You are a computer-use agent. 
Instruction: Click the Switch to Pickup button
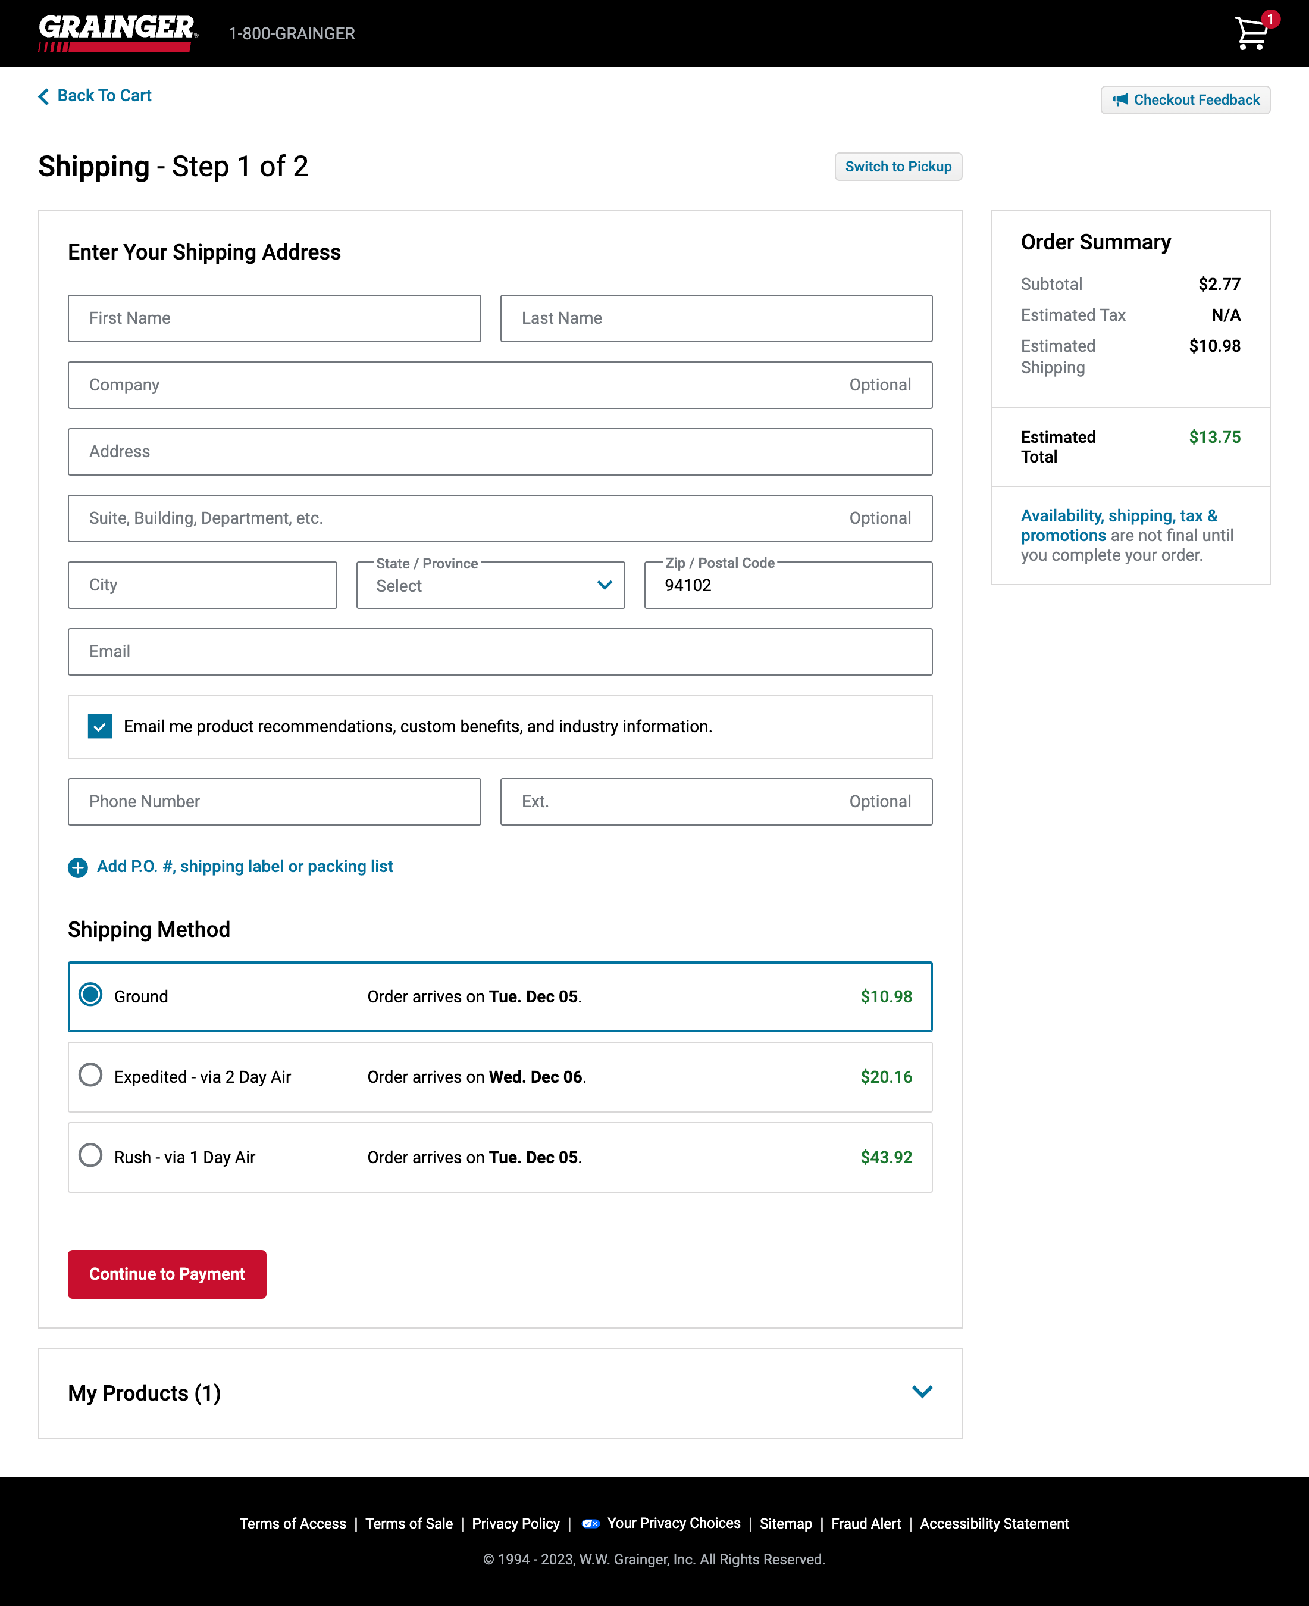[x=897, y=167]
